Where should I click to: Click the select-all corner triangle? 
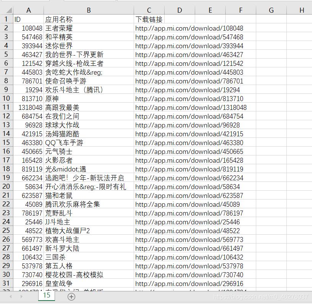pyautogui.click(x=9, y=10)
